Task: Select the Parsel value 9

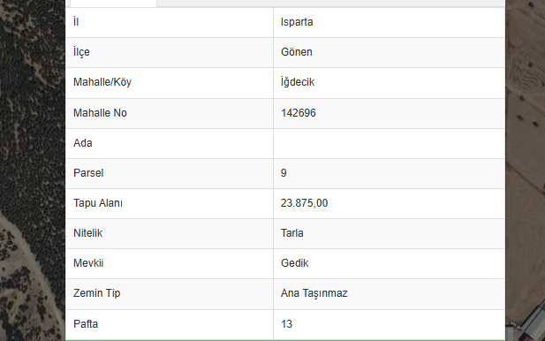Action: tap(284, 173)
